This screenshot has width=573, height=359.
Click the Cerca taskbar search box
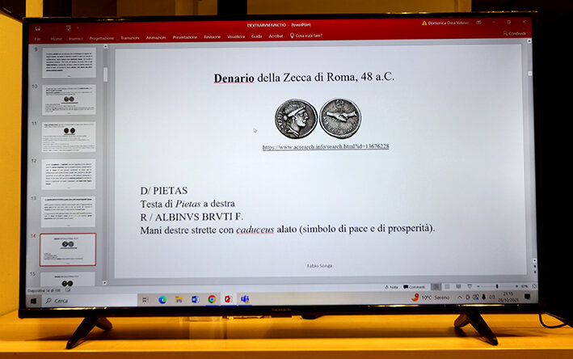point(90,301)
